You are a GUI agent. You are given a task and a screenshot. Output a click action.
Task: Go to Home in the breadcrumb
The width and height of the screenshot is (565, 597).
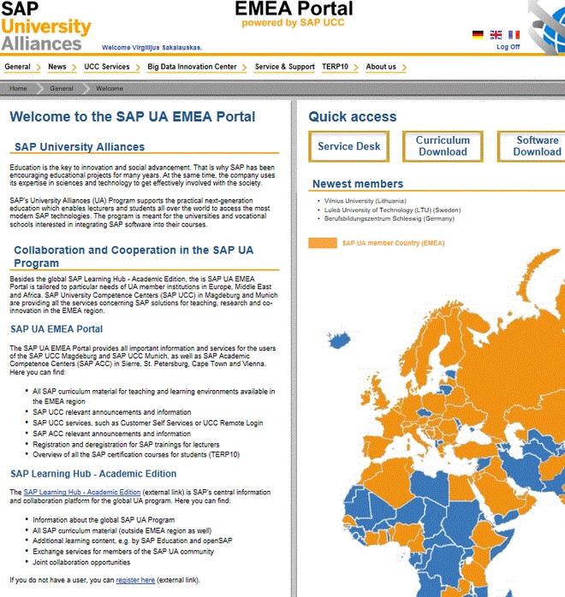click(x=18, y=88)
